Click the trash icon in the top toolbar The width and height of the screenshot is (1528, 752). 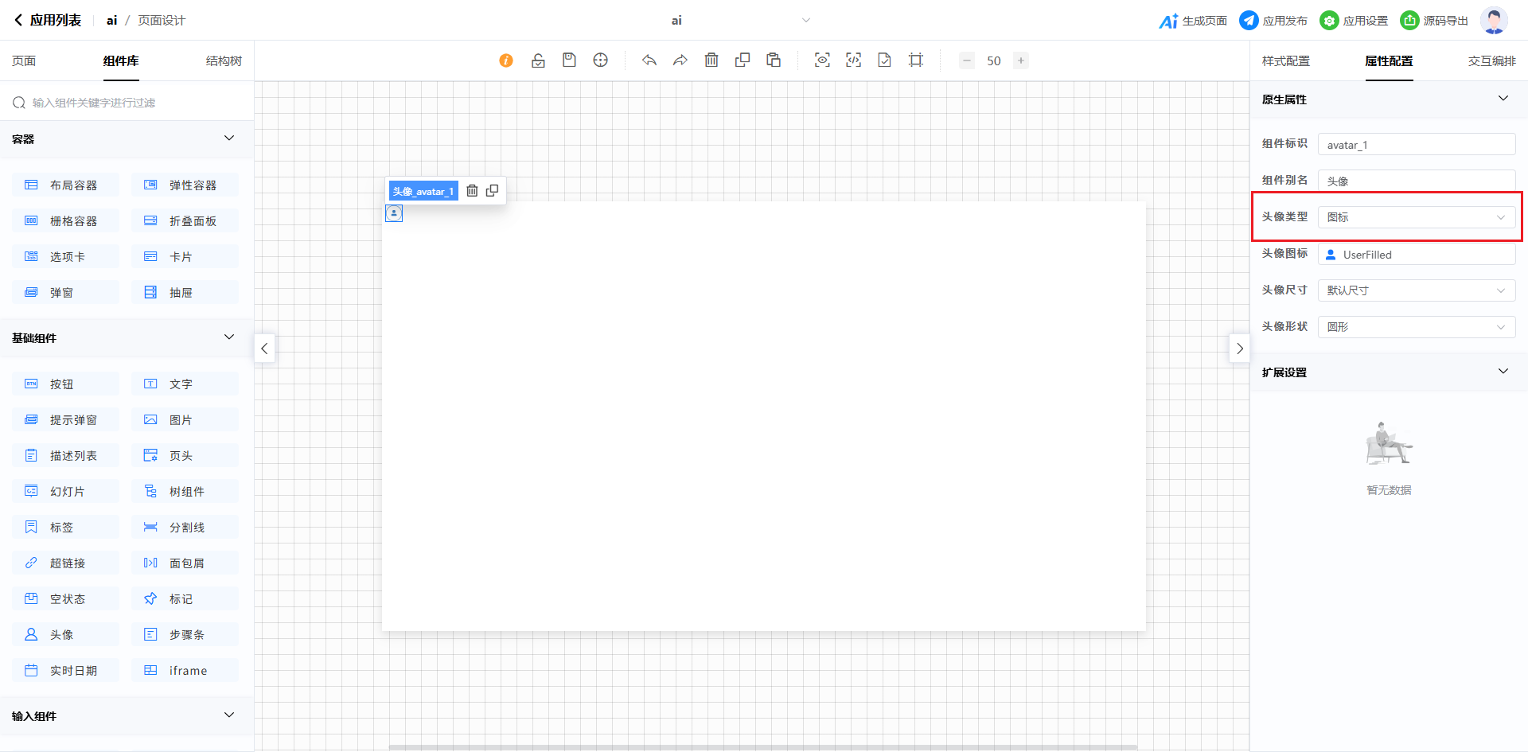711,60
